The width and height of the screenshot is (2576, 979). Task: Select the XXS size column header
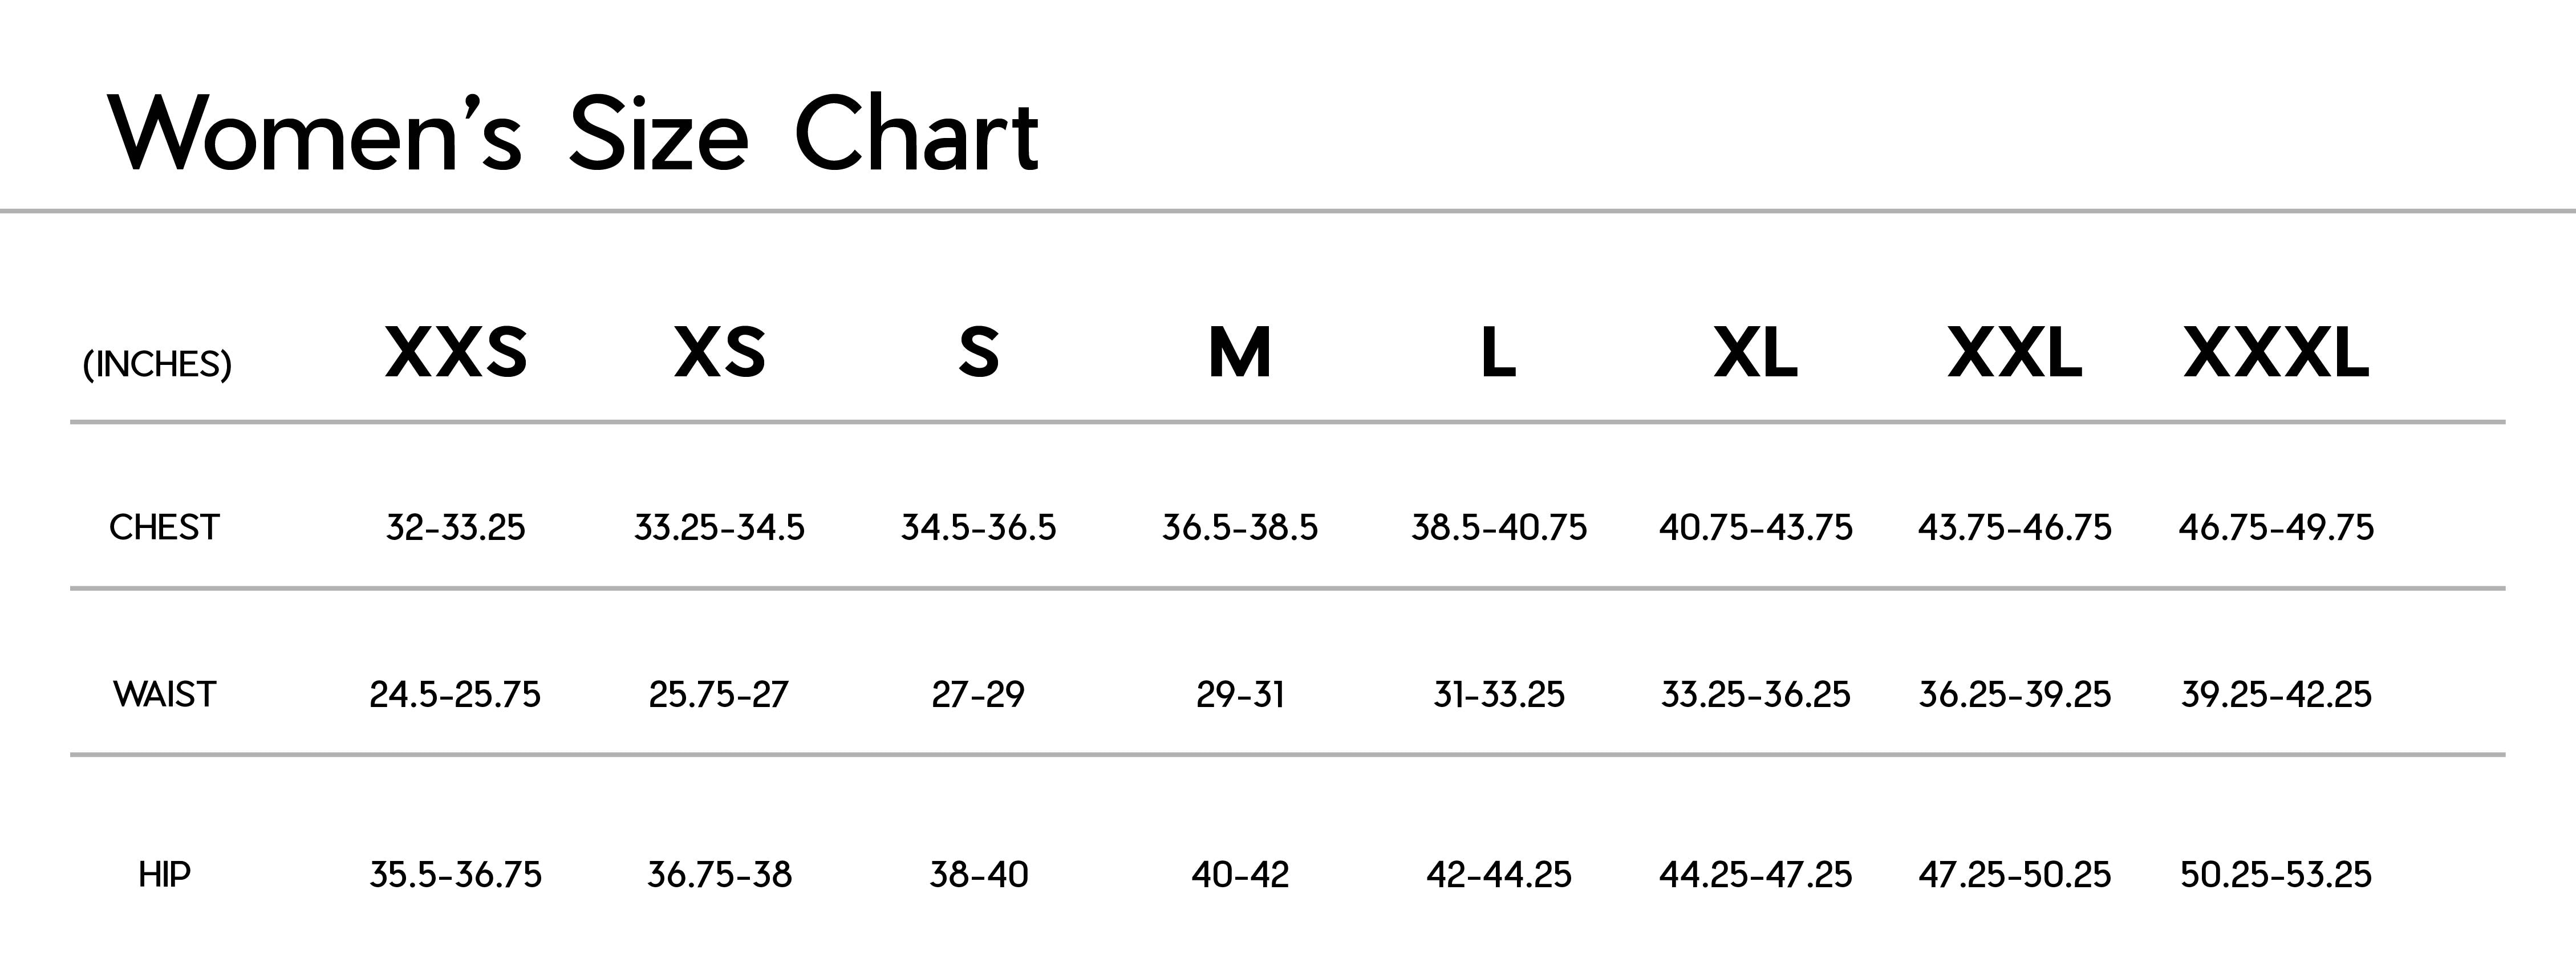coord(456,353)
